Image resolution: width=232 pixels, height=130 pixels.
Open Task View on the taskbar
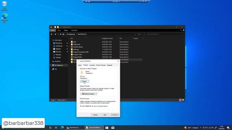[56, 127]
